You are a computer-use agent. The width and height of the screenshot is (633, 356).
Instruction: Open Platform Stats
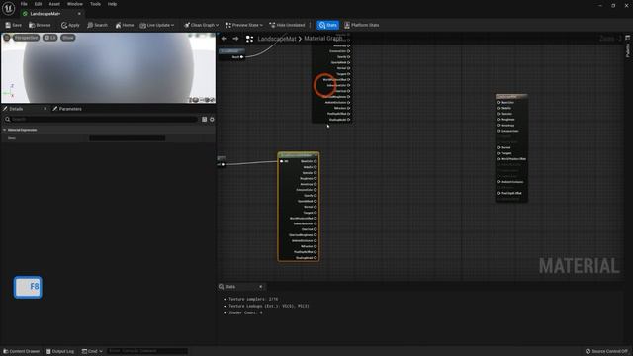tap(362, 25)
